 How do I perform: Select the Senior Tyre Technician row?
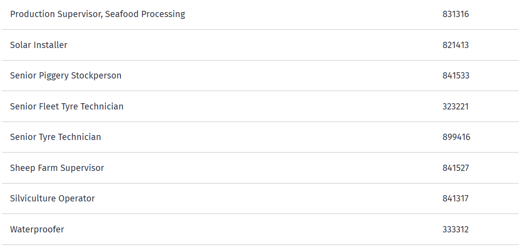coord(260,137)
